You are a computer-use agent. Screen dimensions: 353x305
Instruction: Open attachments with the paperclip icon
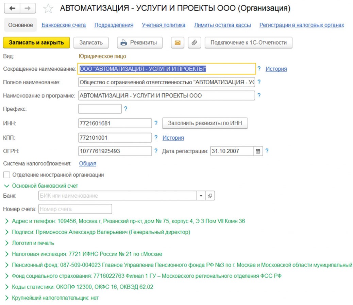[194, 42]
